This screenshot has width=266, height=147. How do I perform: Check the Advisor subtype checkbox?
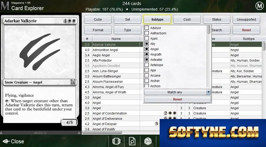(147, 28)
